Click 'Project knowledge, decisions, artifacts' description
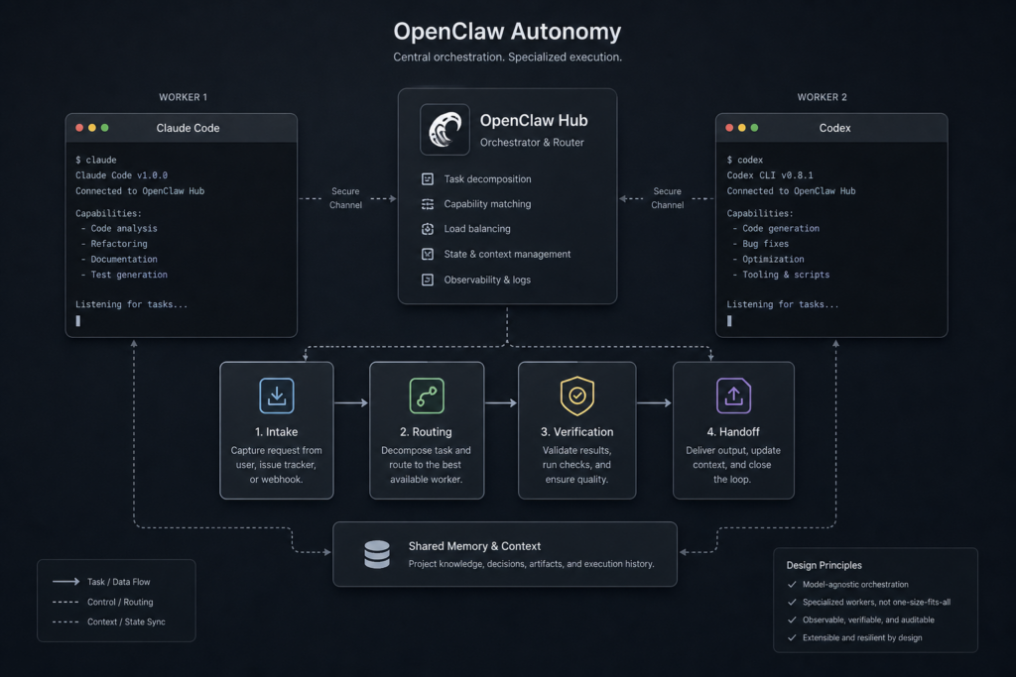This screenshot has height=677, width=1016. pos(532,564)
